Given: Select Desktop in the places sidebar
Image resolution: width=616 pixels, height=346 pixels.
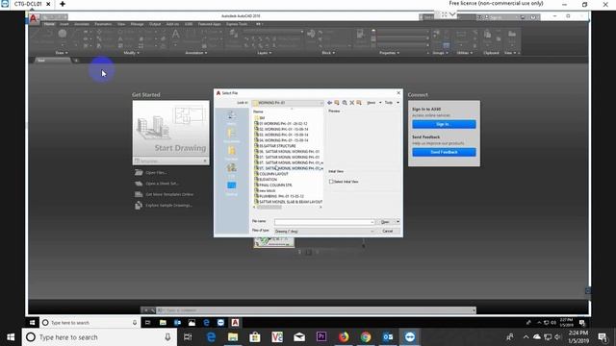Looking at the screenshot, I should click(x=231, y=187).
